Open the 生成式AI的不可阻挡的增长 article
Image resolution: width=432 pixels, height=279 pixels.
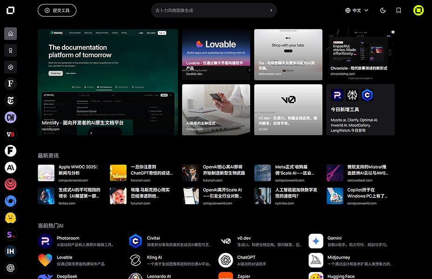pos(72,196)
